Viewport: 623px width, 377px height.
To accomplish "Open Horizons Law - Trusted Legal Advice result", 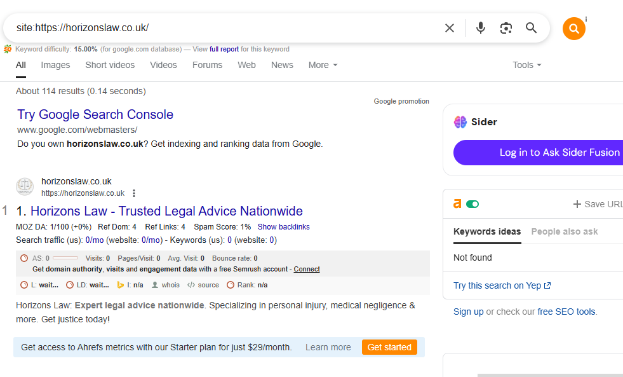I will [x=166, y=211].
